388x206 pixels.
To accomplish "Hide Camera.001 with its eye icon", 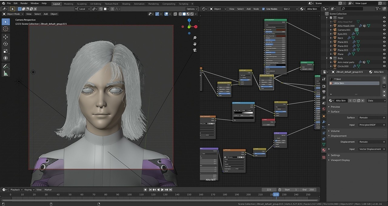I will tap(384, 30).
